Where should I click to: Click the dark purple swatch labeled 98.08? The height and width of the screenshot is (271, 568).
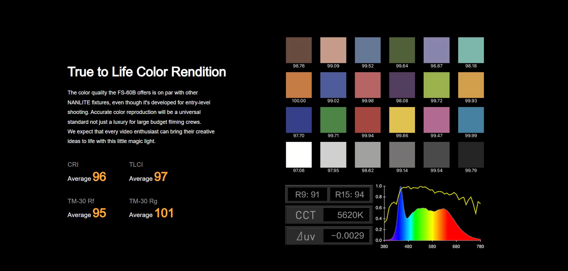tap(402, 85)
